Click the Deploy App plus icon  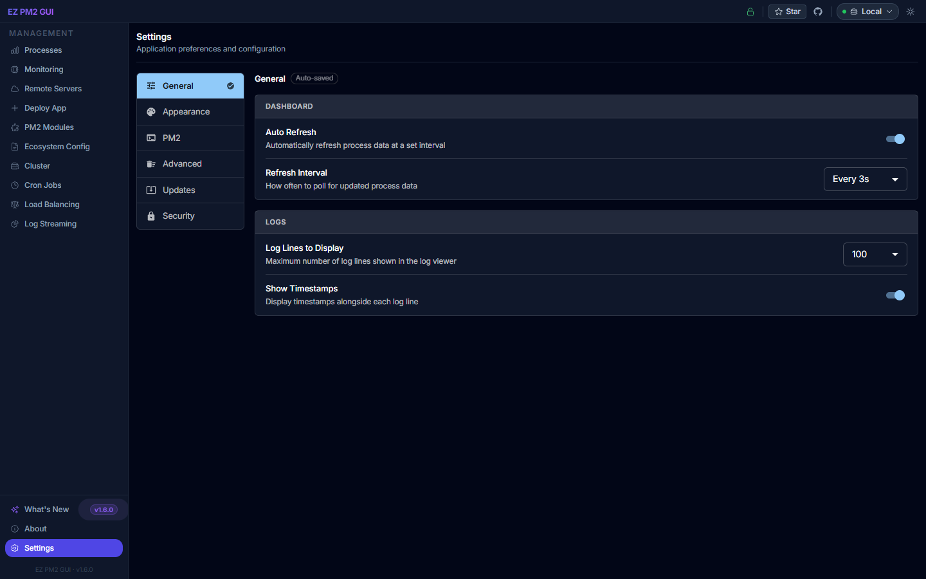[x=15, y=108]
